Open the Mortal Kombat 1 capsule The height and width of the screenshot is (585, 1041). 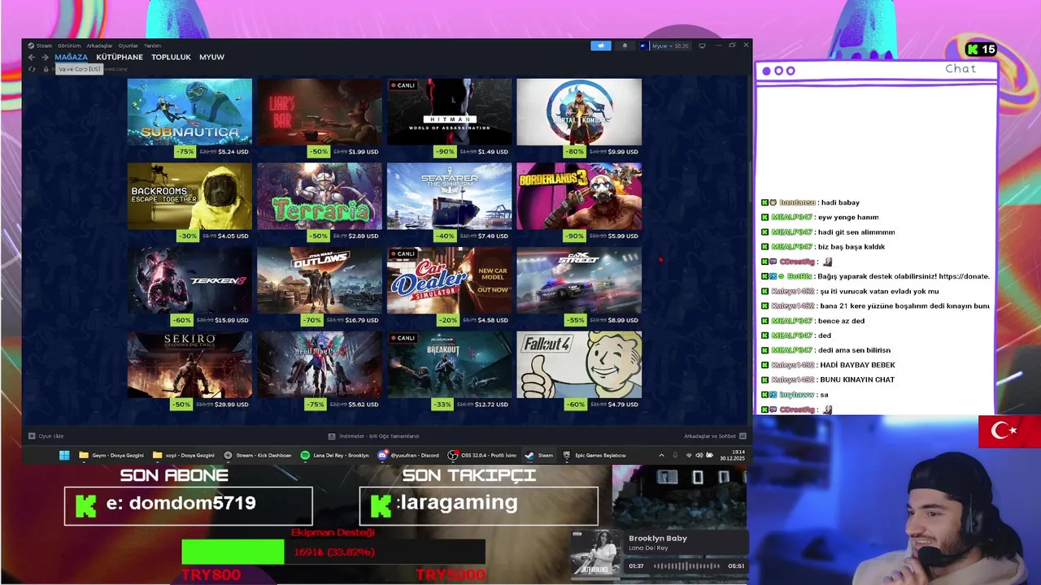click(x=579, y=111)
